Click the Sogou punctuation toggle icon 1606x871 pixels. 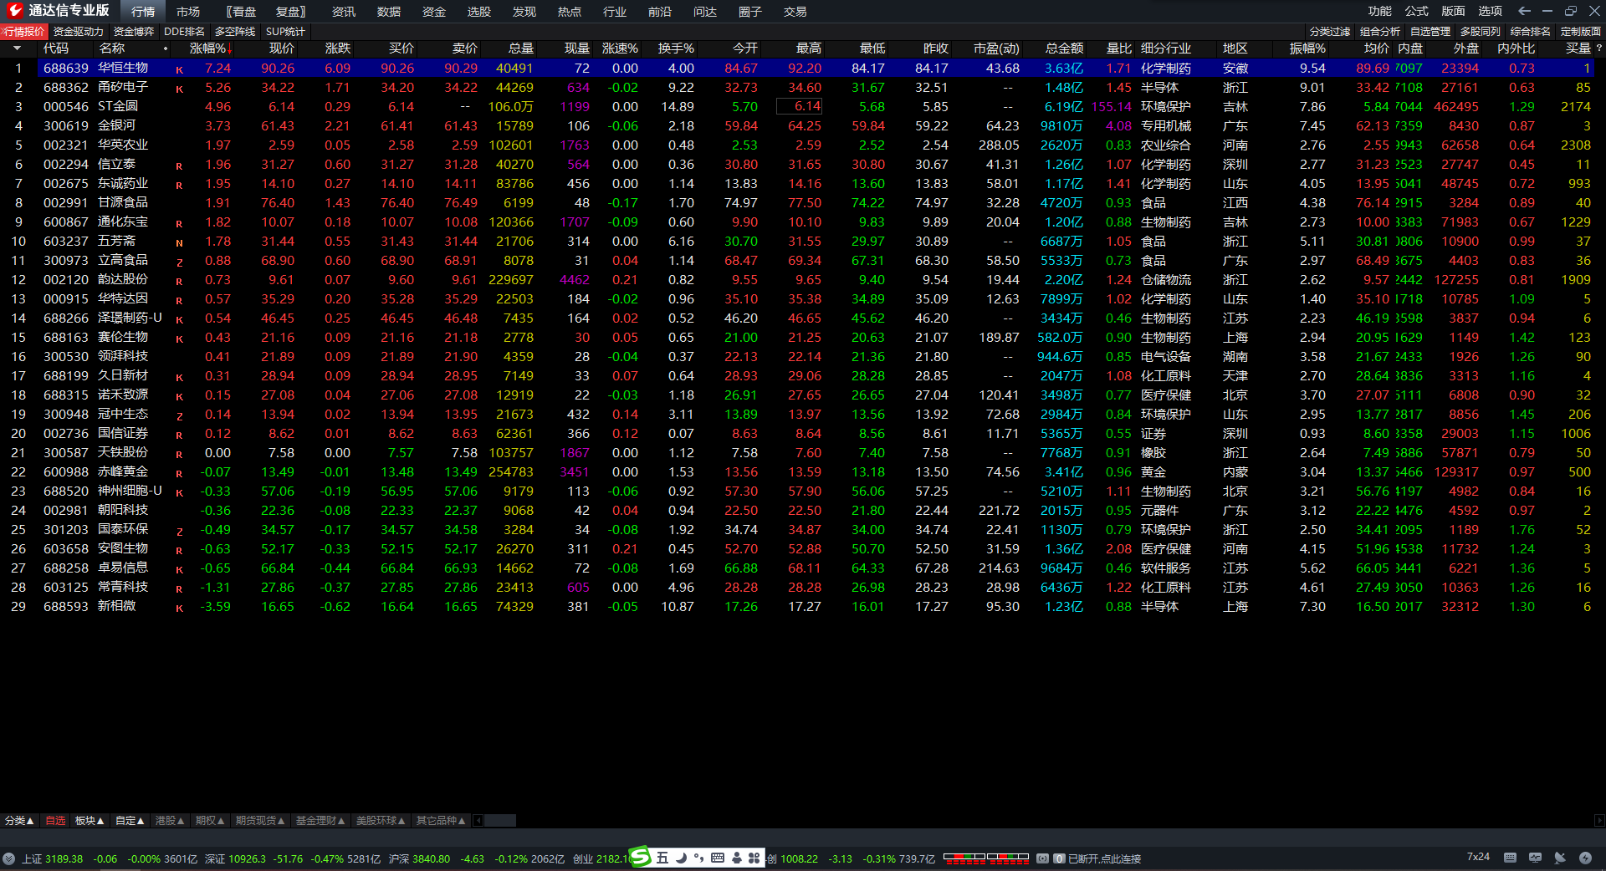[x=698, y=858]
